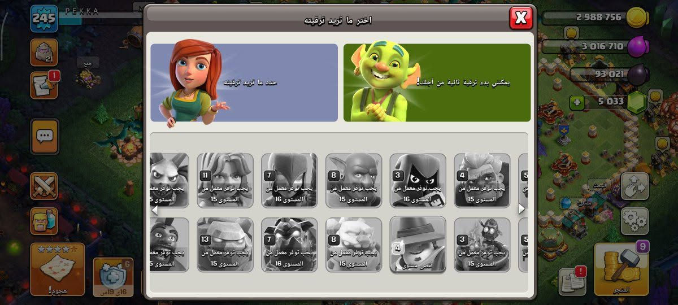Select the level 8 Ice Golem card
This screenshot has height=305, width=678.
[354, 245]
